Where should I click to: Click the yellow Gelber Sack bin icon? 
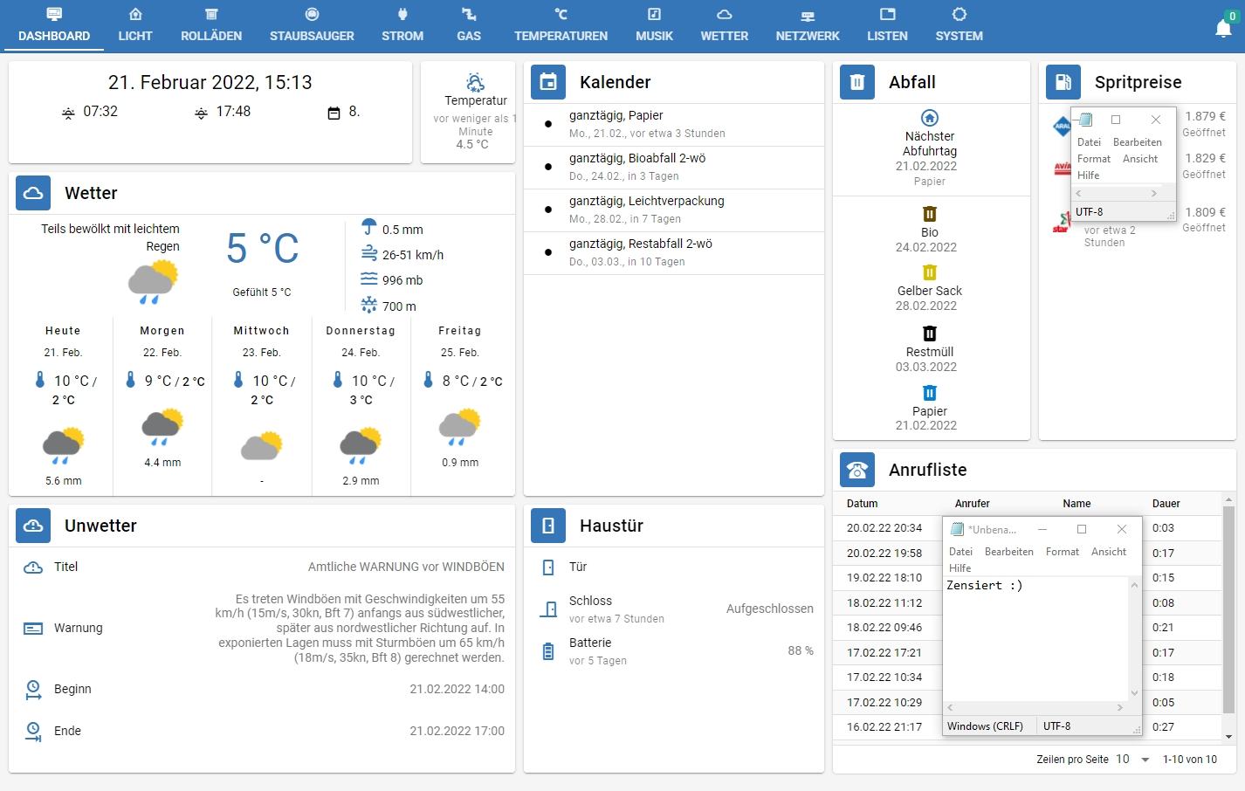point(930,272)
